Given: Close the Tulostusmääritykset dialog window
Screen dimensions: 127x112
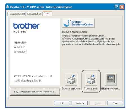Looking at the screenshot, I should coord(122,7).
